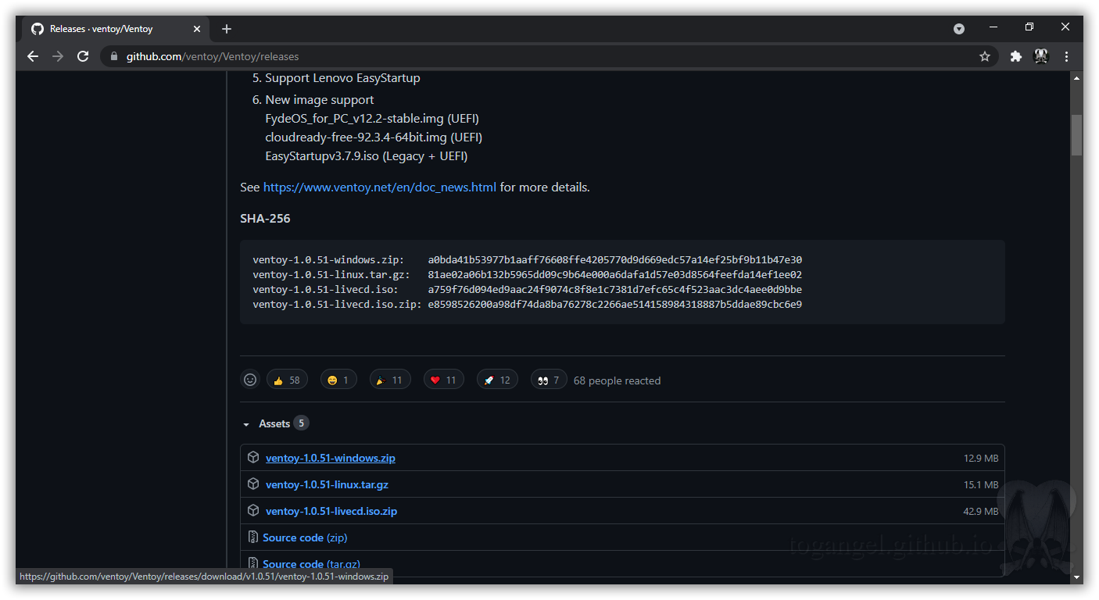Open the extensions puzzle icon
This screenshot has width=1099, height=600.
tap(1015, 56)
